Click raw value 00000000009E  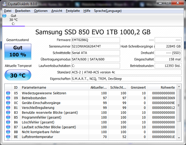pos(164,103)
